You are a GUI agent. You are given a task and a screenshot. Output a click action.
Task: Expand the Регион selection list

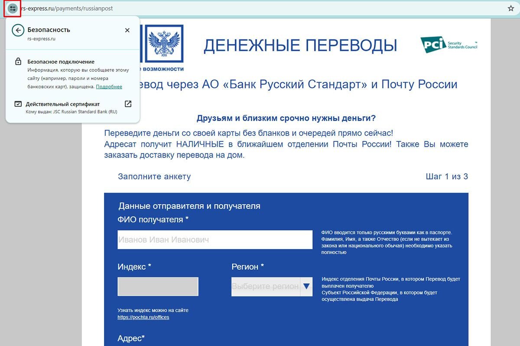coord(271,286)
